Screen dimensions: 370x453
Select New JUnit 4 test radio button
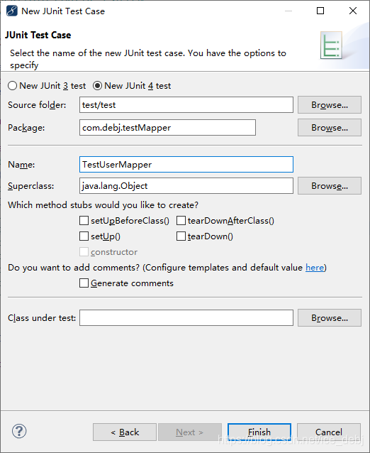[x=97, y=86]
